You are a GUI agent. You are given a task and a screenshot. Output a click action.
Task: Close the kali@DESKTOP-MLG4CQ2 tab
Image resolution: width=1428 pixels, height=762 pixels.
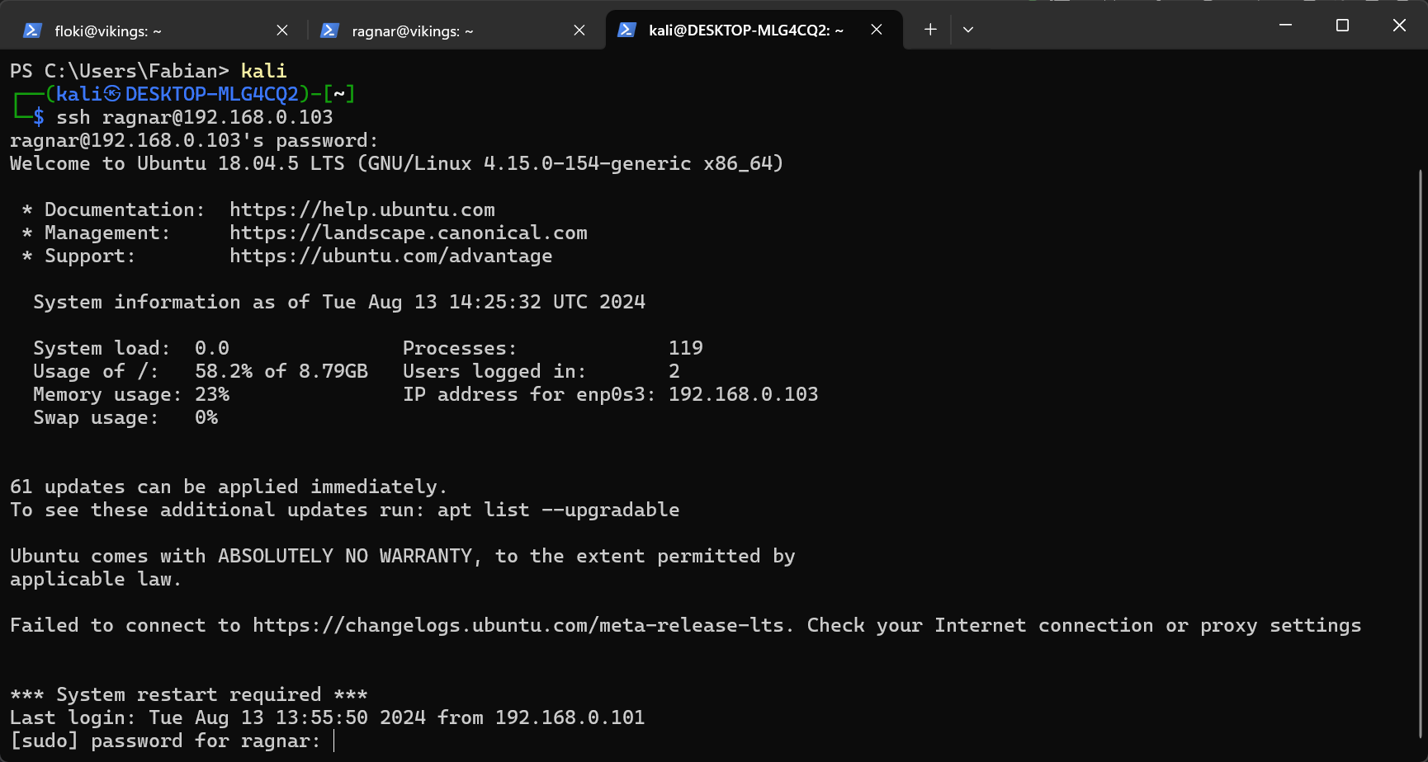click(877, 30)
